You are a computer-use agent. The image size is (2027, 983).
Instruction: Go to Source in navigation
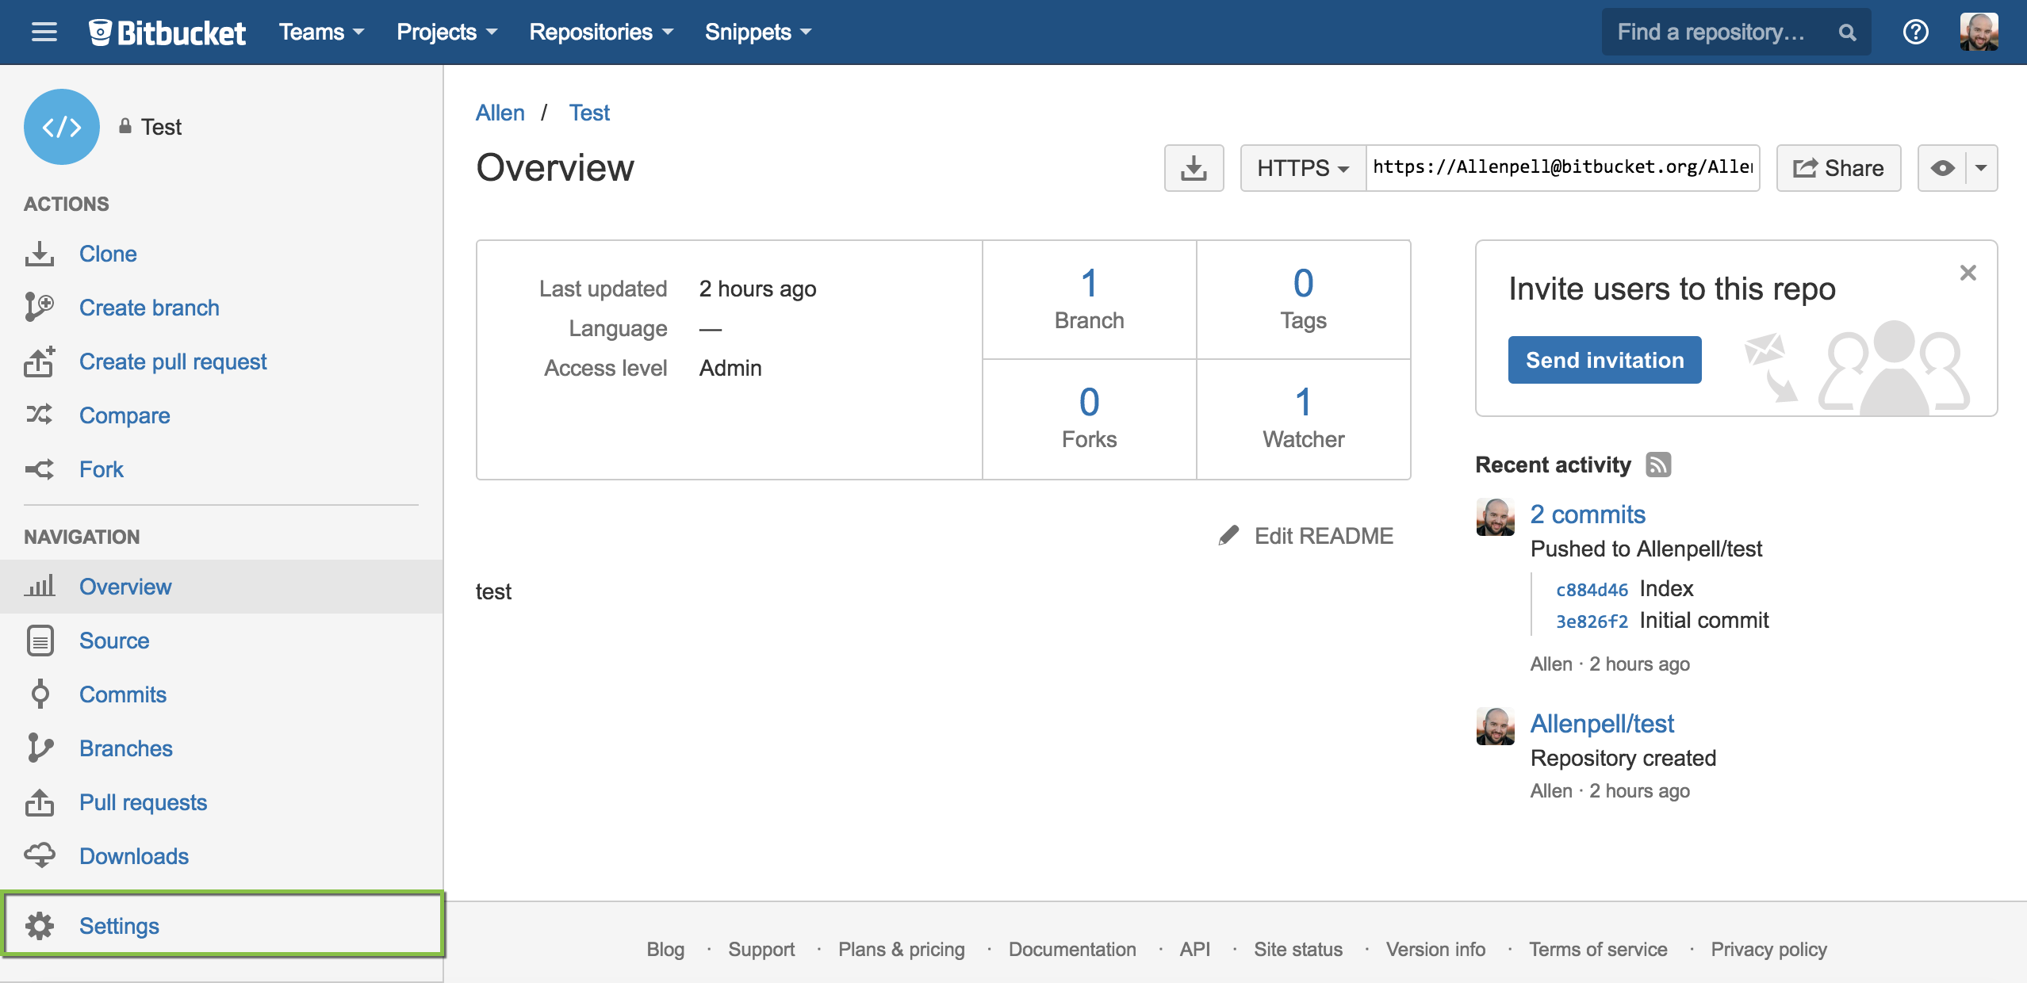(x=114, y=641)
